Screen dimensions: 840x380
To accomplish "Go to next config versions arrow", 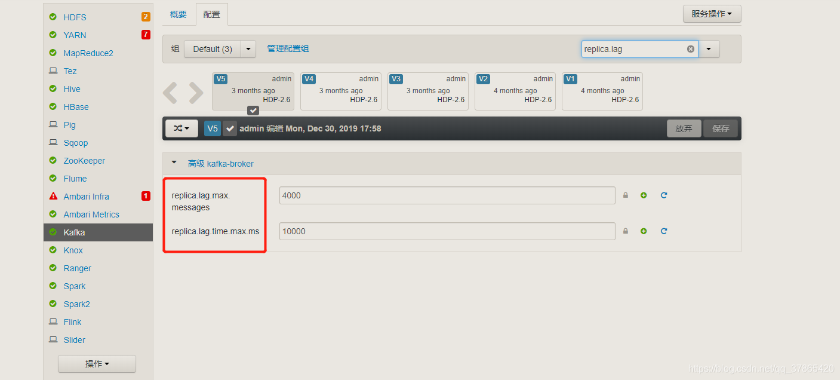I will click(x=196, y=93).
